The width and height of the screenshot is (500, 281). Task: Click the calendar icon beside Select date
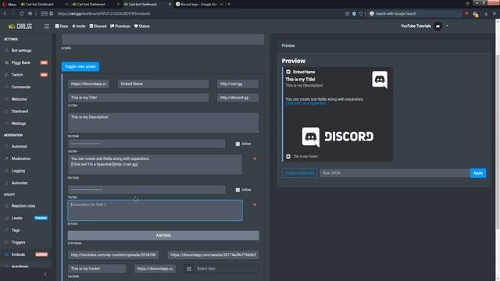[x=189, y=269]
